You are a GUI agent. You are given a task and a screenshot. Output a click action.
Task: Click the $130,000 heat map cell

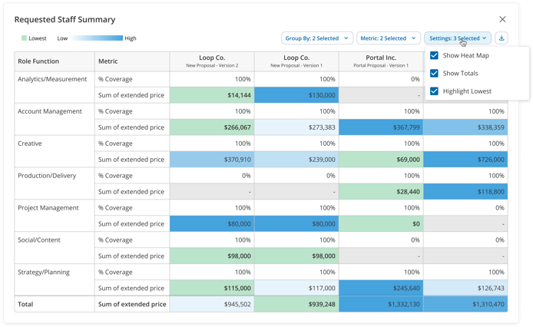coord(296,95)
